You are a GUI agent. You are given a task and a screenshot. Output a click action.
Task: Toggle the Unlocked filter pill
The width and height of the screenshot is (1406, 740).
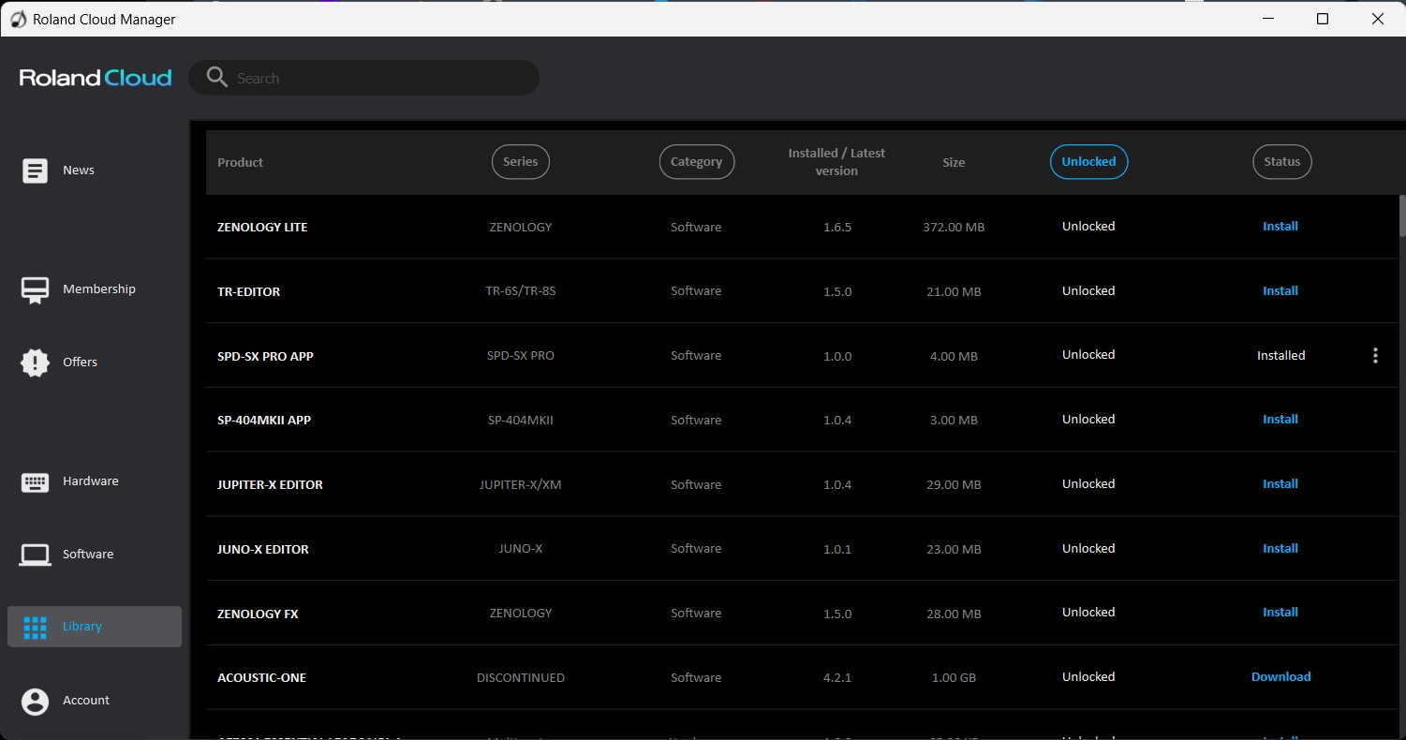point(1088,162)
